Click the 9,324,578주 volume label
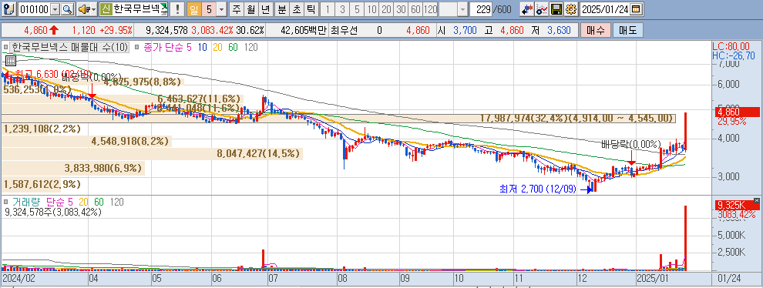The height and width of the screenshot is (288, 763). 53,212
